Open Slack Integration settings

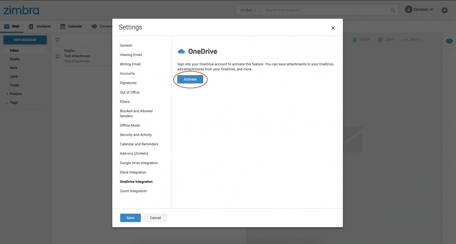point(133,172)
